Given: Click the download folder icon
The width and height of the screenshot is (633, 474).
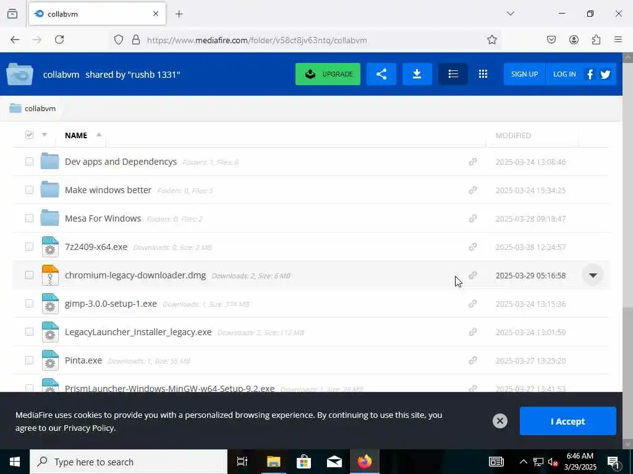Looking at the screenshot, I should pos(417,74).
